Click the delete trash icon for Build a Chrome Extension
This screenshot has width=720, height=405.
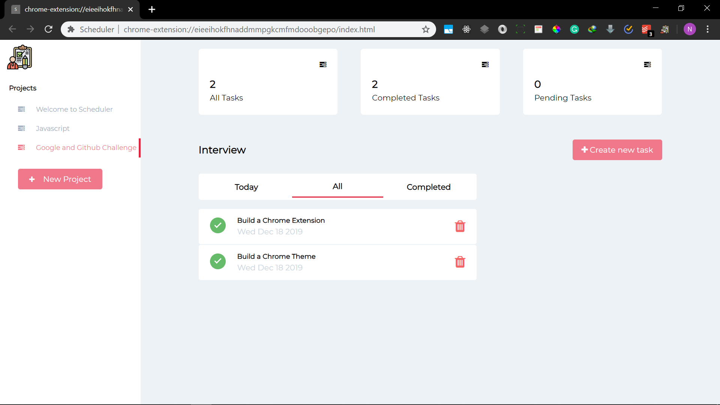coord(459,226)
